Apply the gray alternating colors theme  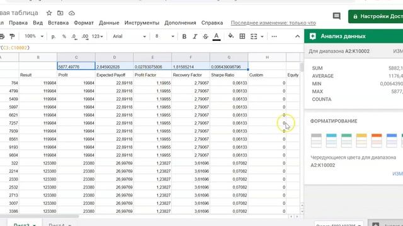[x=316, y=140]
